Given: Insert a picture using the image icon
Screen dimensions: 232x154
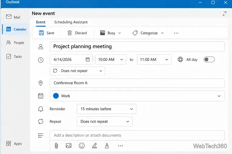Looking at the screenshot, I should (69, 146).
